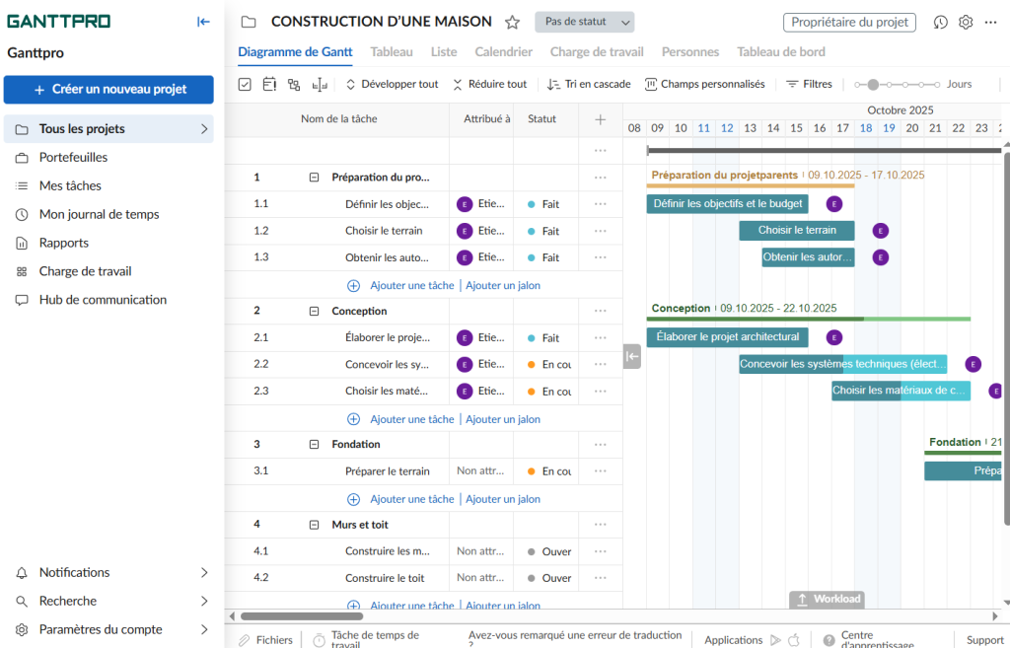1010x648 pixels.
Task: Open the project history icon near settings gear
Action: point(940,22)
